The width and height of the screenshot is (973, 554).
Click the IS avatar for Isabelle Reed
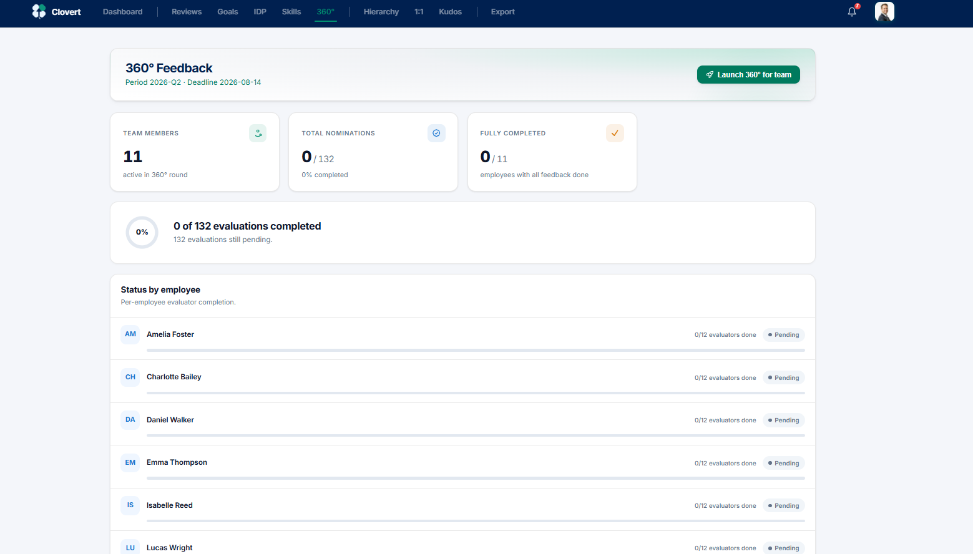(x=130, y=505)
